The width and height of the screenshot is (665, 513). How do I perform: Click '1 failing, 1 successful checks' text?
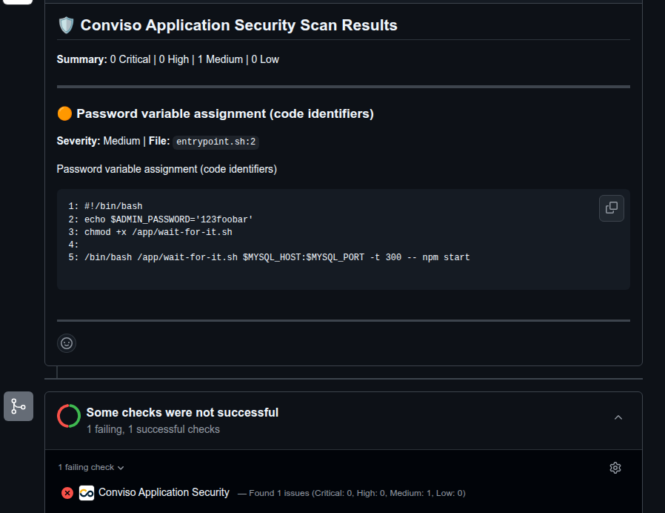153,429
